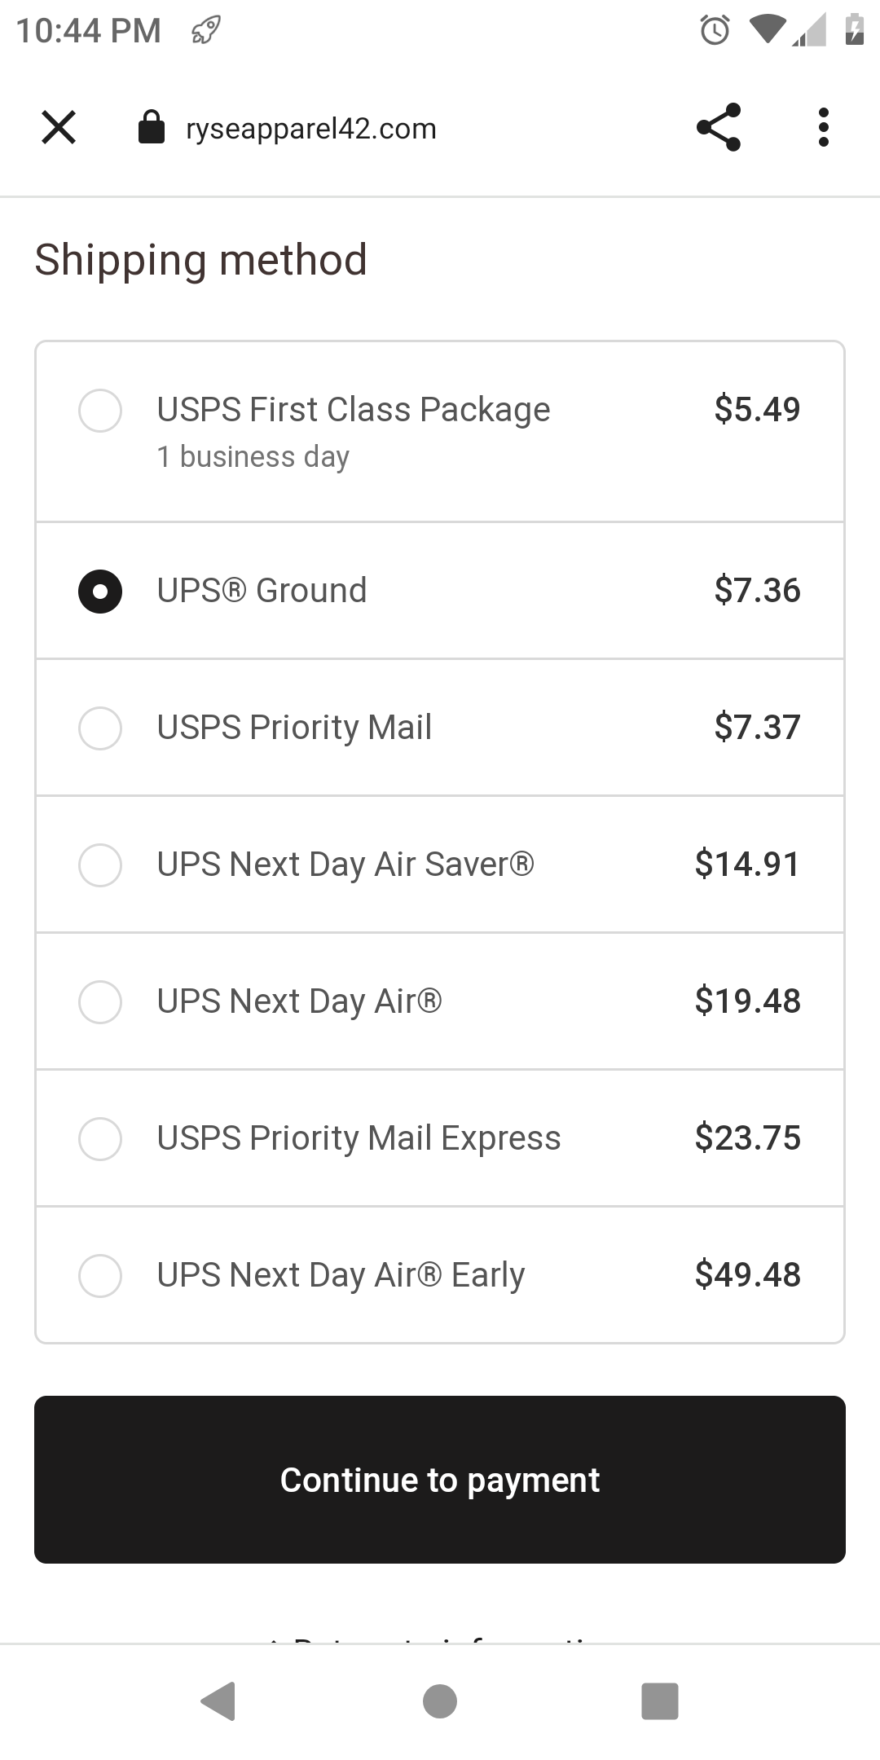
Task: Open the three-dot overflow menu
Action: coord(823,128)
